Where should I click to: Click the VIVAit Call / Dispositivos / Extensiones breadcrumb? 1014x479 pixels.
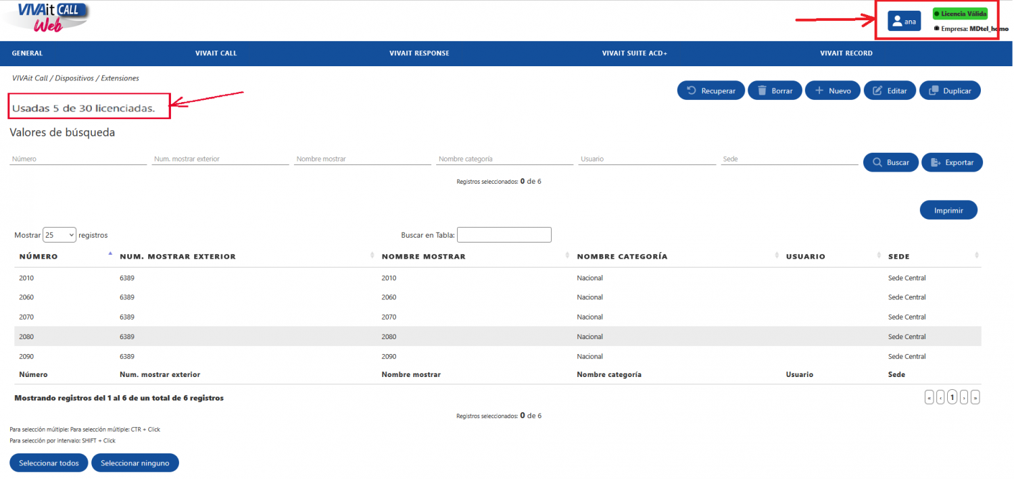pos(76,78)
